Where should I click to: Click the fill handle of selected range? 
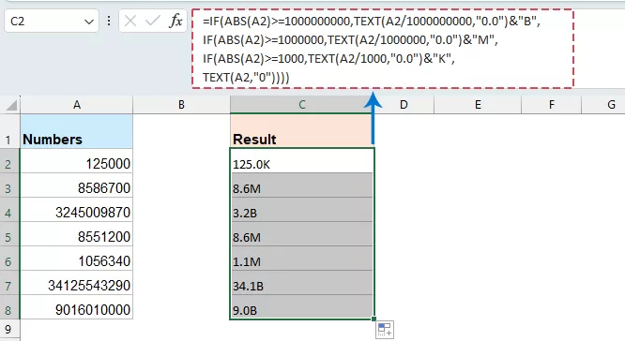pyautogui.click(x=373, y=319)
